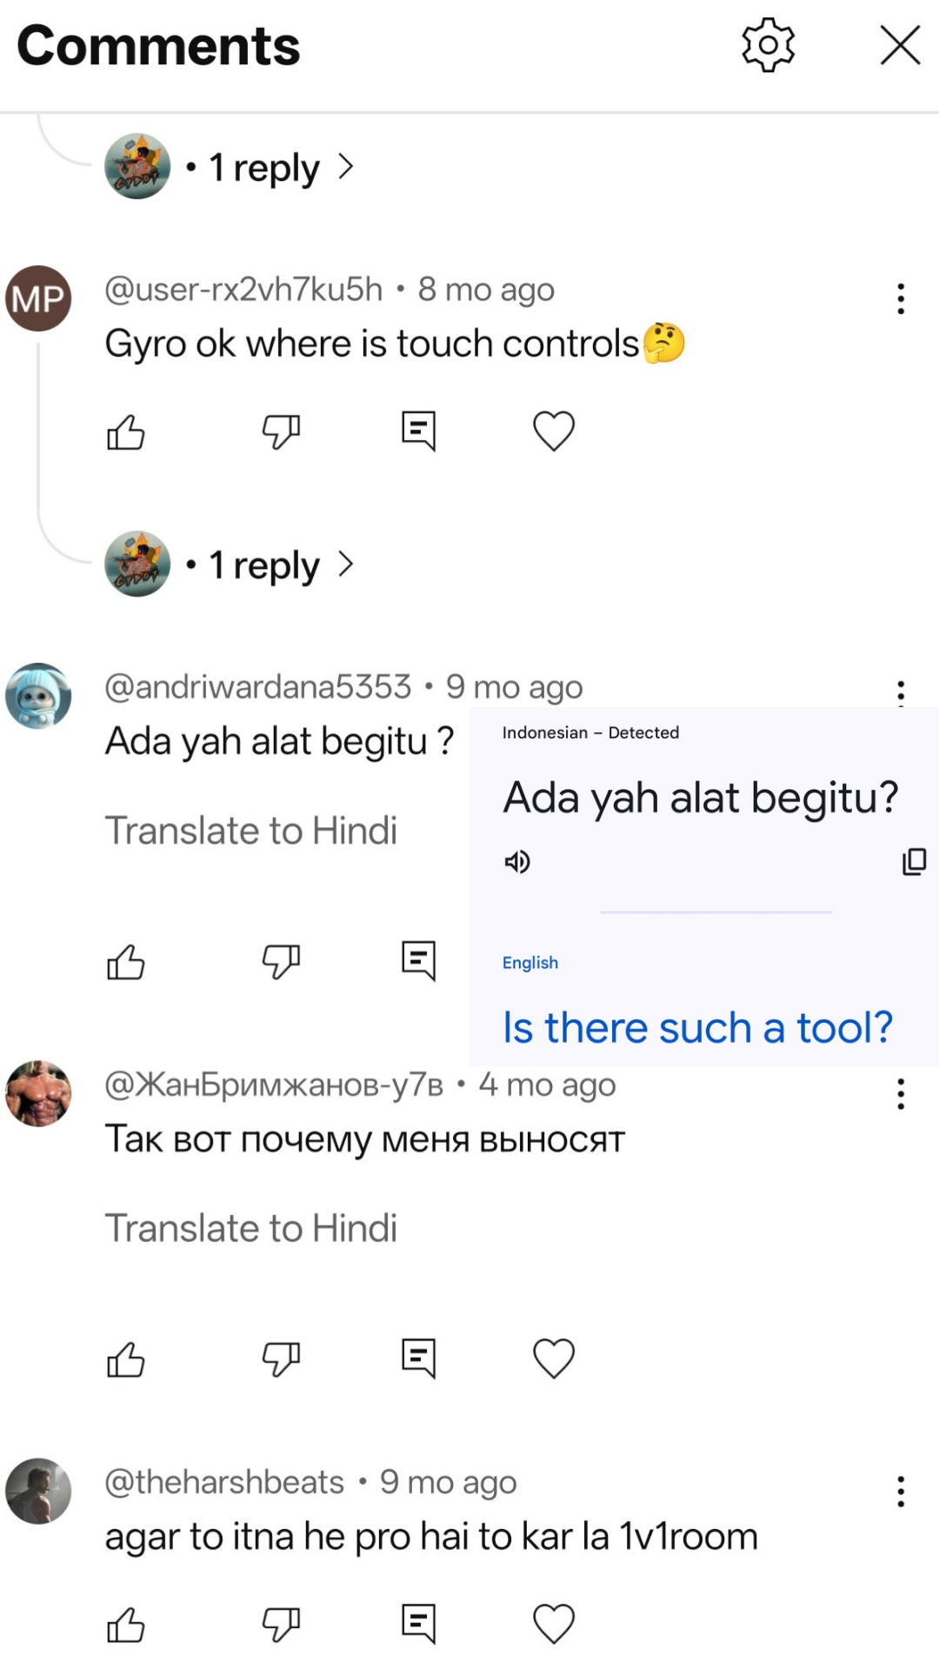Translate the Russian comment to Hindi
This screenshot has height=1670, width=939.
tap(251, 1228)
